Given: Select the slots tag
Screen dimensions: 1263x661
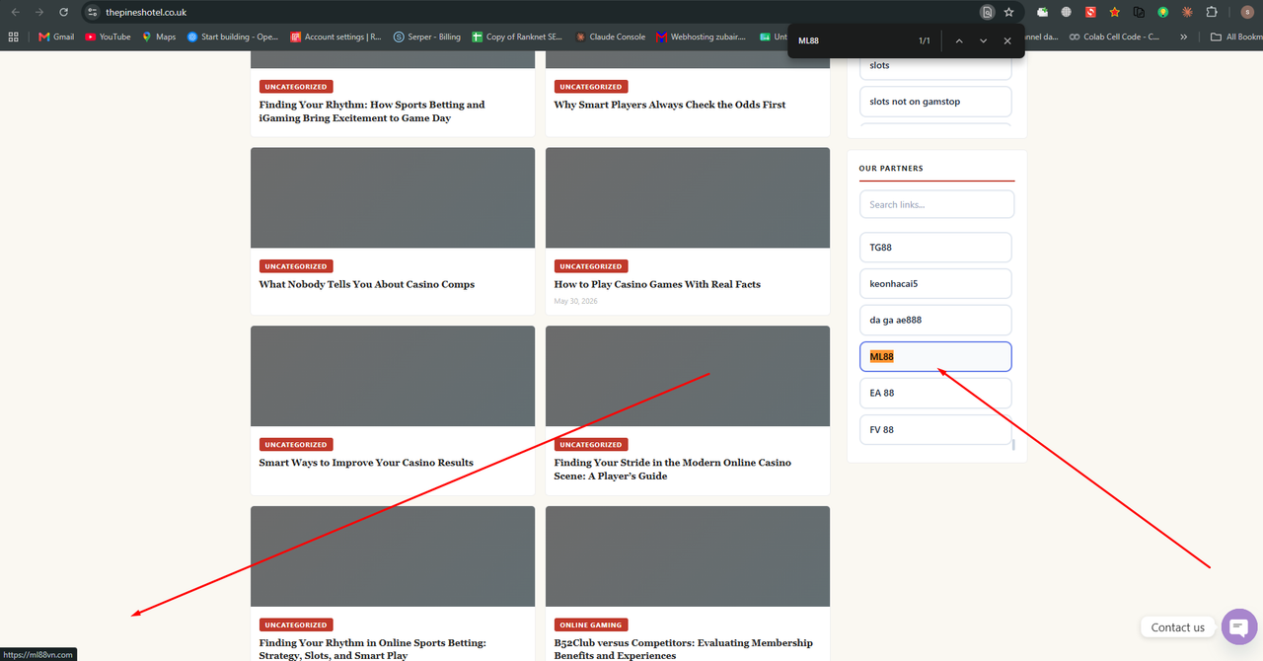Looking at the screenshot, I should tap(935, 65).
